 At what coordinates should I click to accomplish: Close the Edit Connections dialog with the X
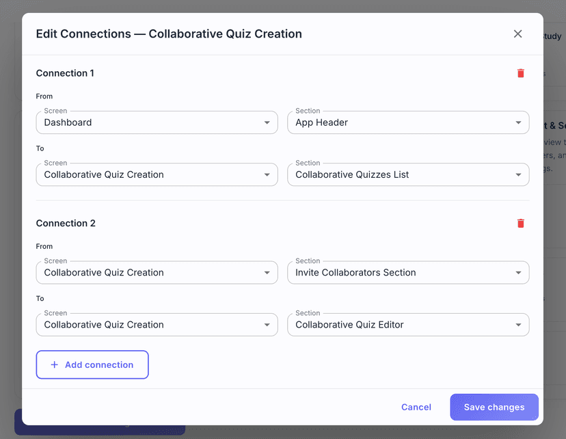coord(517,34)
